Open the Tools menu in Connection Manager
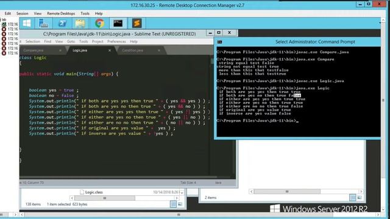Image resolution: width=390 pixels, height=219 pixels. coord(85,13)
